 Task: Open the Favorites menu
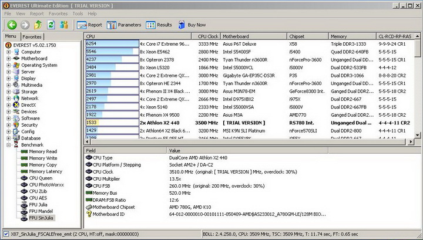tap(58, 13)
